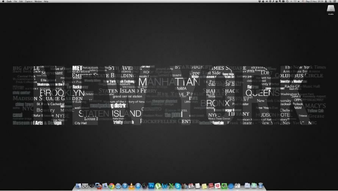
Task: Open the Apple menu
Action: [3, 1]
